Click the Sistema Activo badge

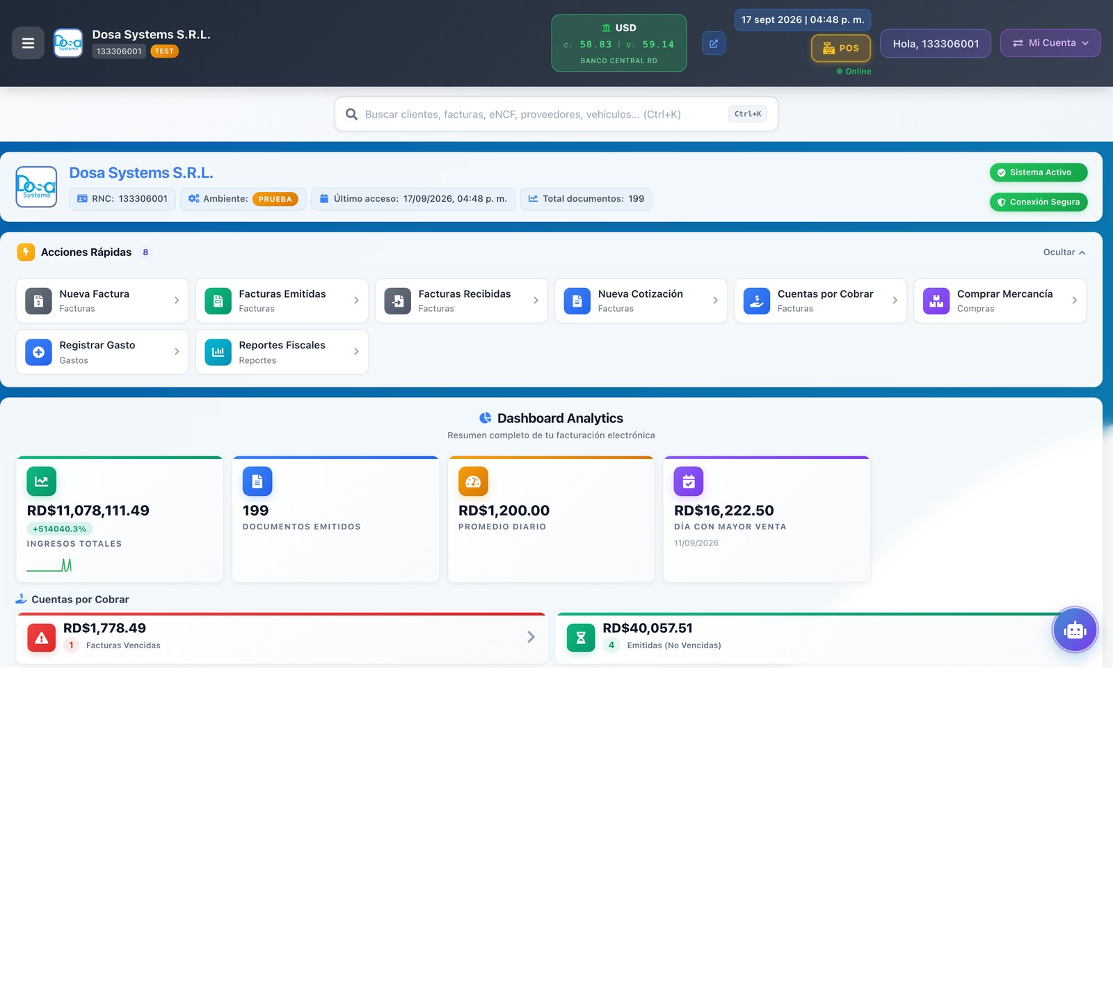(1039, 172)
